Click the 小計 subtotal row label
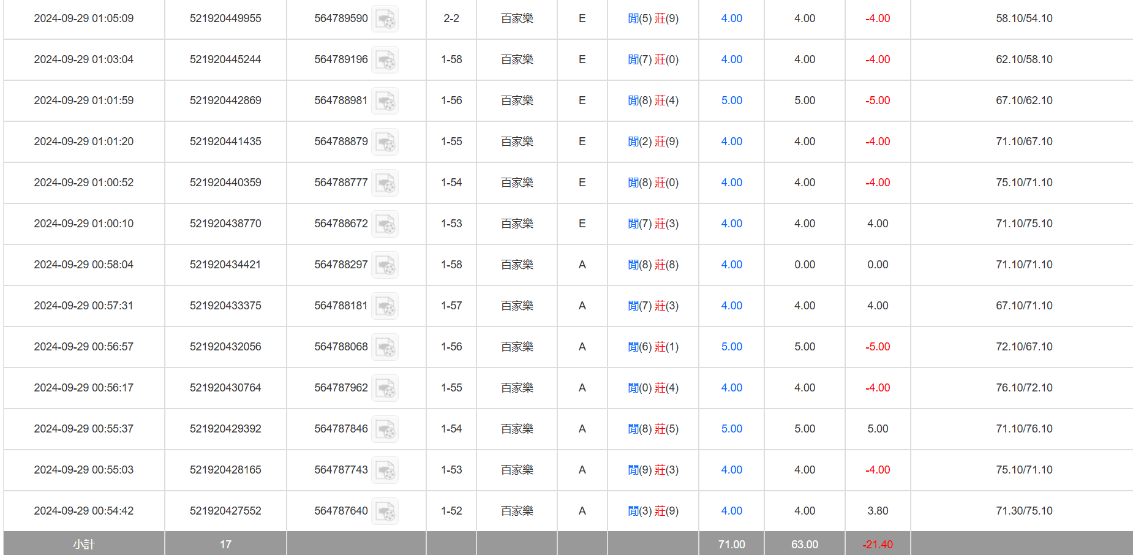This screenshot has height=555, width=1133. (84, 544)
